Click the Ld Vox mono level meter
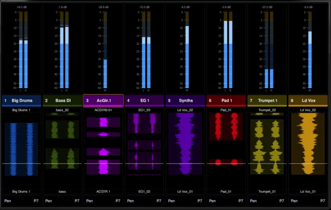Screen dimensions: 331x210 click(310, 50)
